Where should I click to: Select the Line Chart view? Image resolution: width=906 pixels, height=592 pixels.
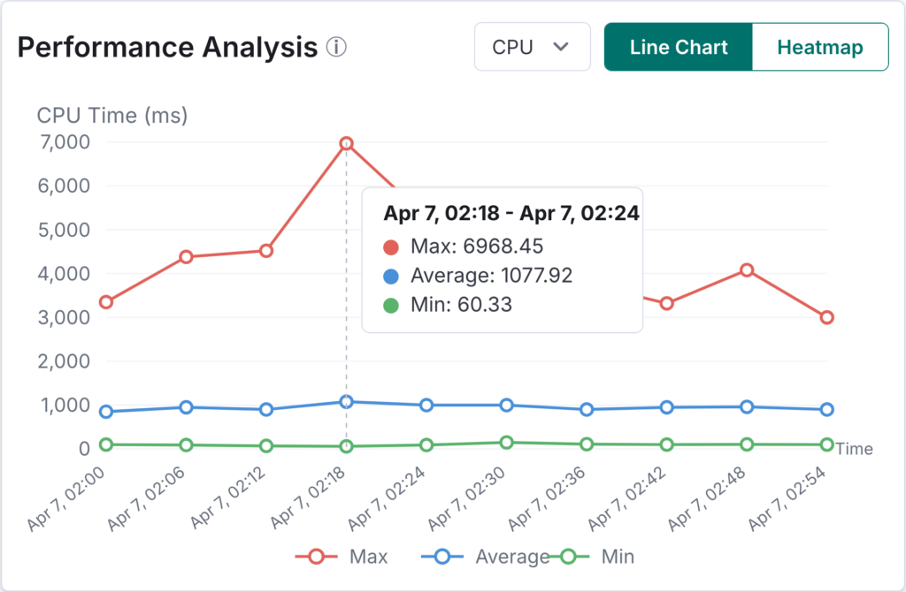[x=679, y=47]
